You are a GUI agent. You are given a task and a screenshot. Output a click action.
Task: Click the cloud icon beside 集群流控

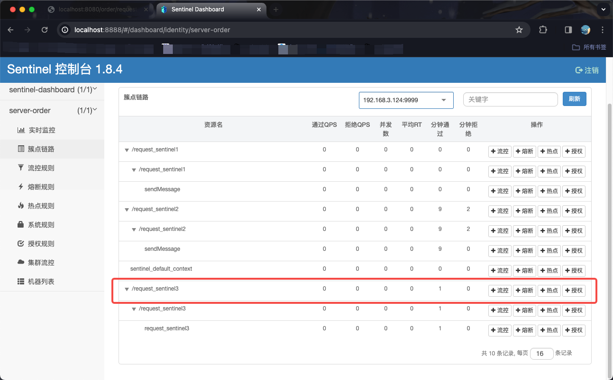coord(21,263)
